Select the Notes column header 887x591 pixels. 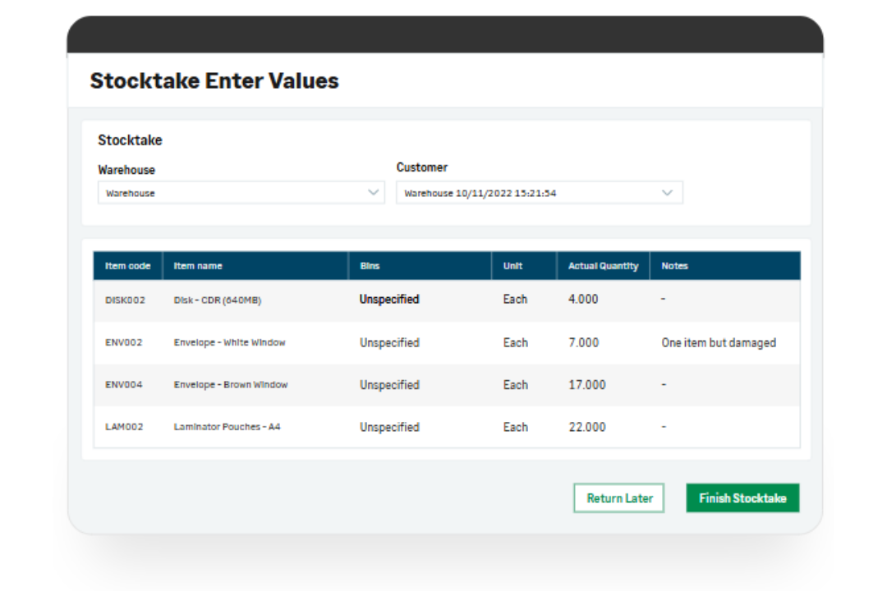tap(673, 265)
